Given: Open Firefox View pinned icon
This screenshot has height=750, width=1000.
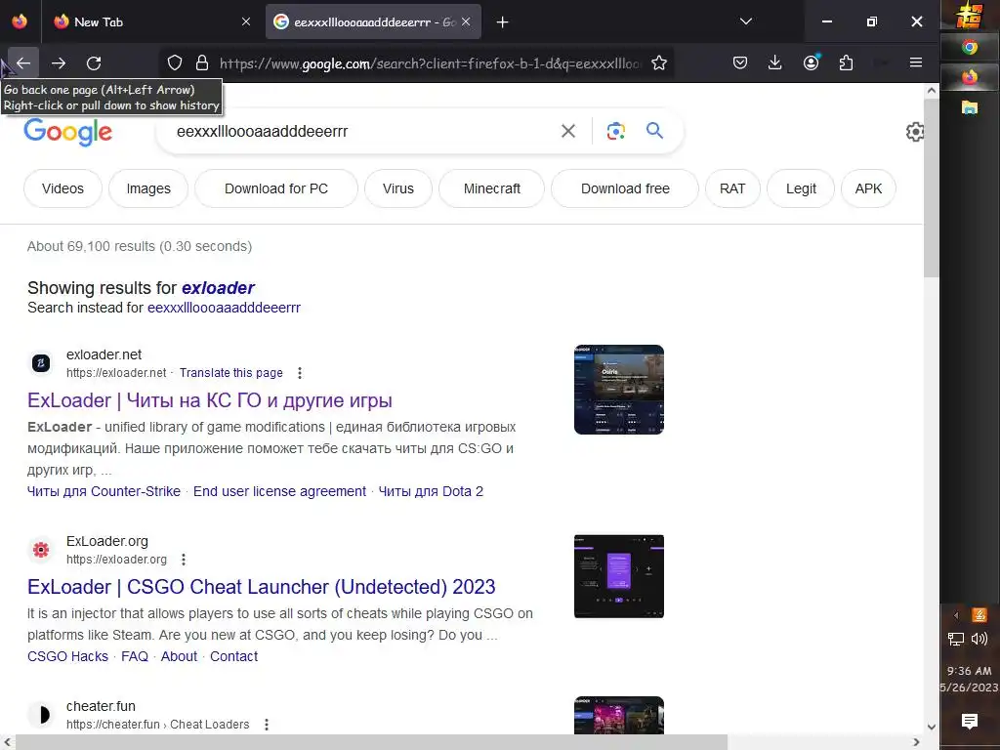Looking at the screenshot, I should click(20, 21).
